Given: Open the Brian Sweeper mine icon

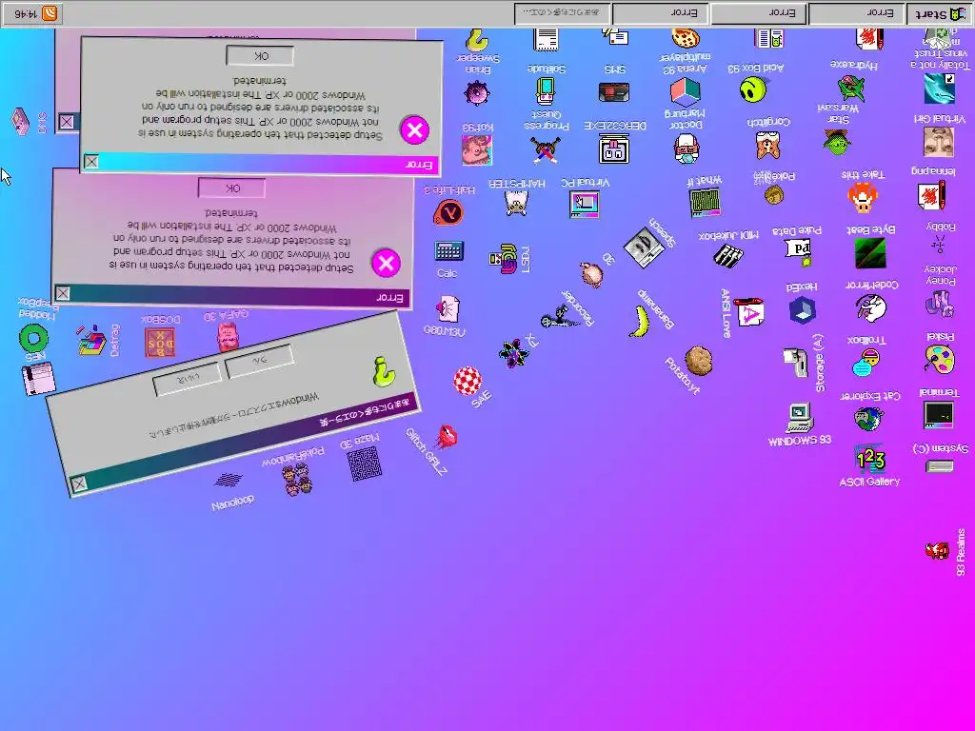Looking at the screenshot, I should tap(477, 93).
